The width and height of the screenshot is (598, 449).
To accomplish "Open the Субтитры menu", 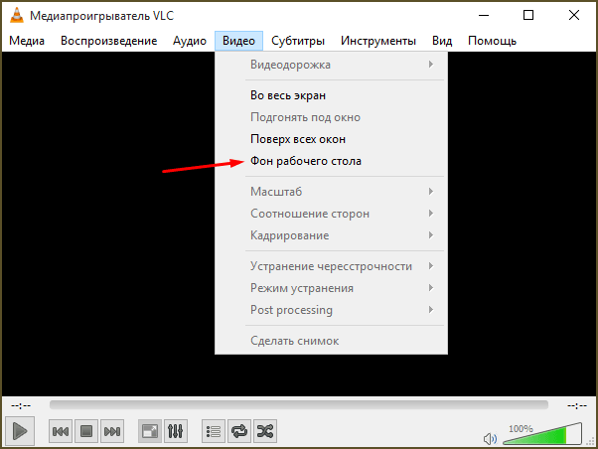I will [x=298, y=41].
